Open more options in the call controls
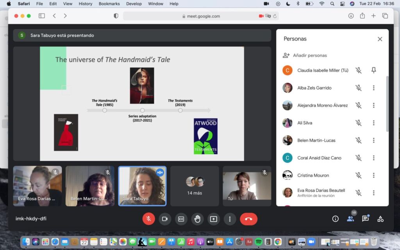This screenshot has height=250, width=400. (x=230, y=219)
